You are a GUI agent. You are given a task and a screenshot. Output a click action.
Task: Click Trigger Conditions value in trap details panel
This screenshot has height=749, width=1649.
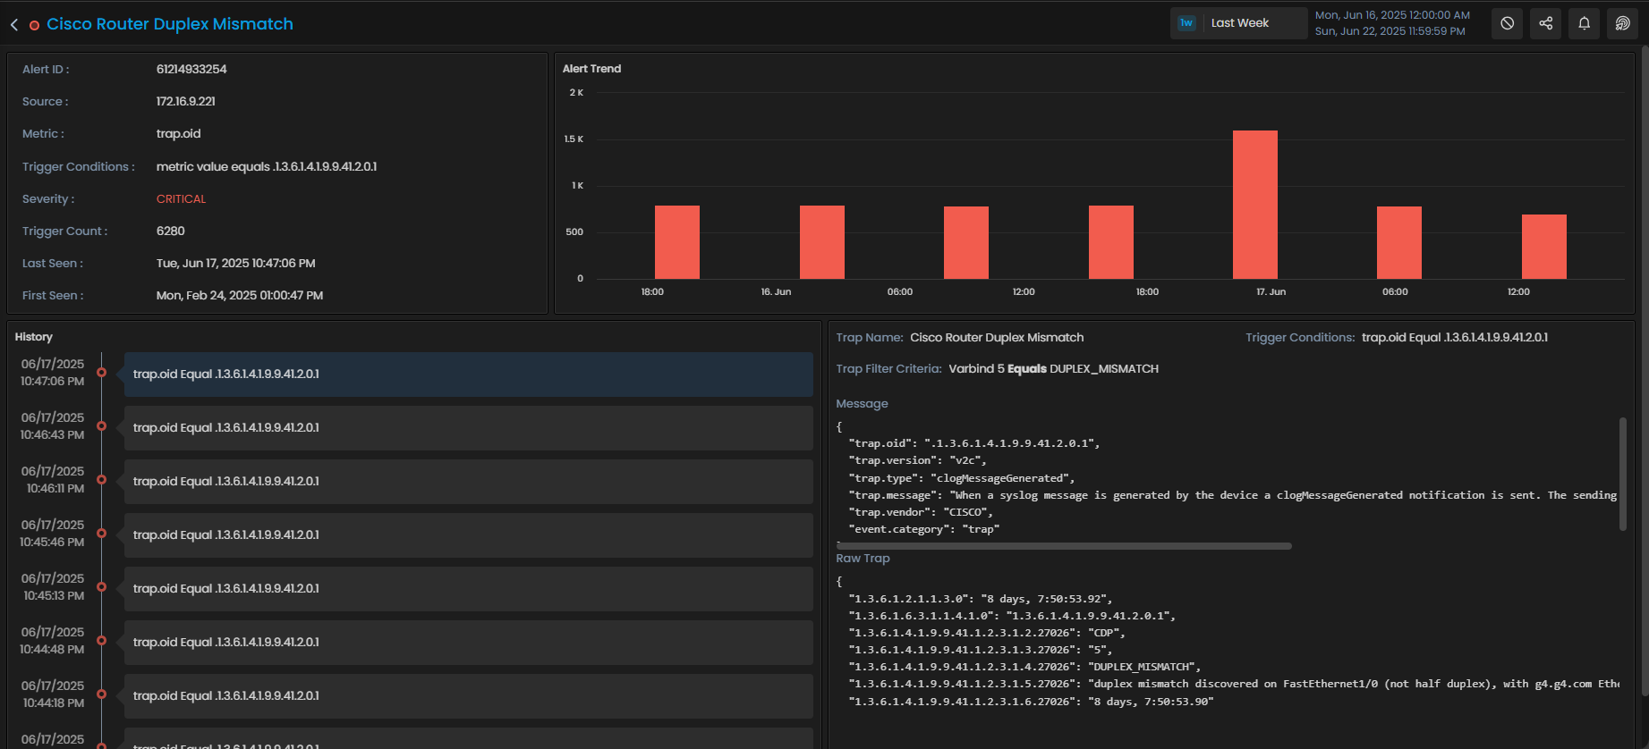click(x=1455, y=337)
